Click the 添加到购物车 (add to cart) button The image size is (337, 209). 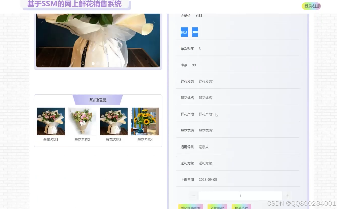[x=190, y=207]
